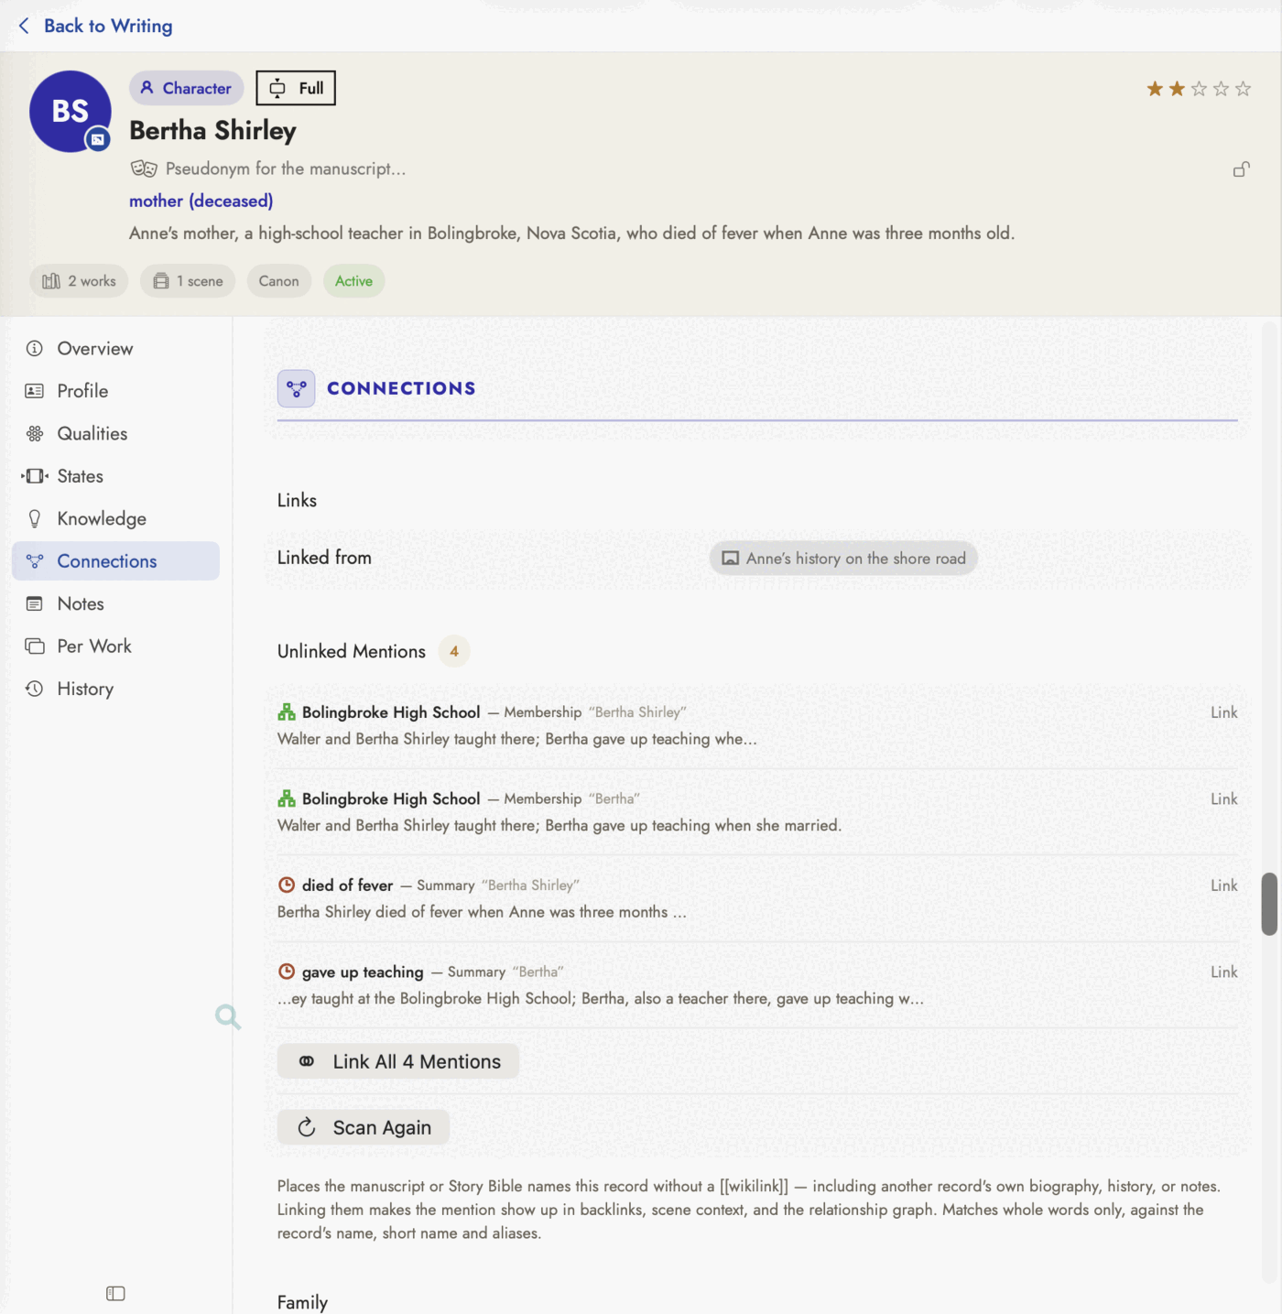The image size is (1282, 1314).
Task: Open the Profile section
Action: coord(115,391)
